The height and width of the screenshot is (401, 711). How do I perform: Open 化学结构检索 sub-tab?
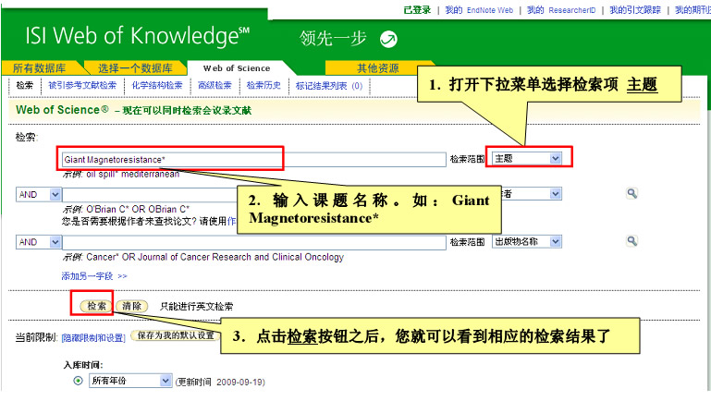coord(157,85)
